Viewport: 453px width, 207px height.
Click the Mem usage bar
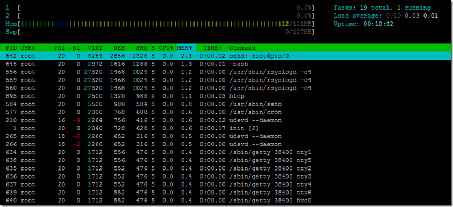(x=160, y=24)
